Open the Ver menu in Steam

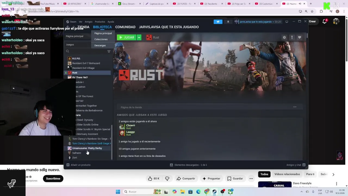pos(80,22)
